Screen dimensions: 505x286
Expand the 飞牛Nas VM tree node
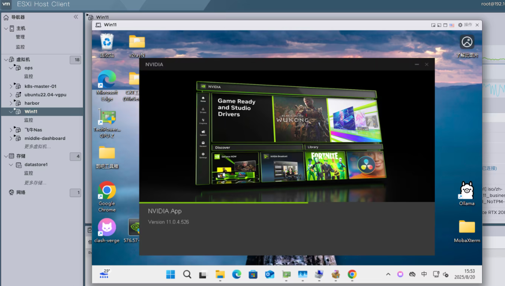(x=11, y=130)
